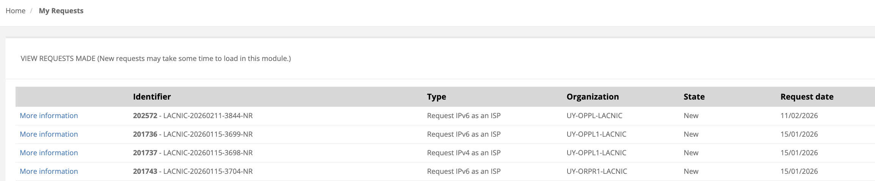The height and width of the screenshot is (181, 875).
Task: Click the Request date column header
Action: (x=807, y=97)
